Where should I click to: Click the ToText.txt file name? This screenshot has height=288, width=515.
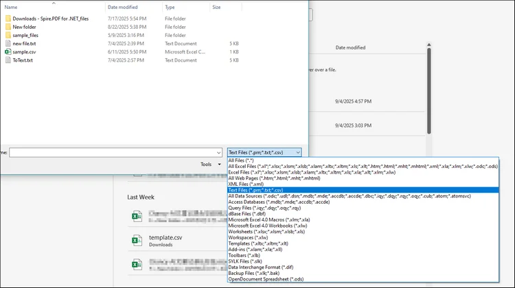(23, 60)
